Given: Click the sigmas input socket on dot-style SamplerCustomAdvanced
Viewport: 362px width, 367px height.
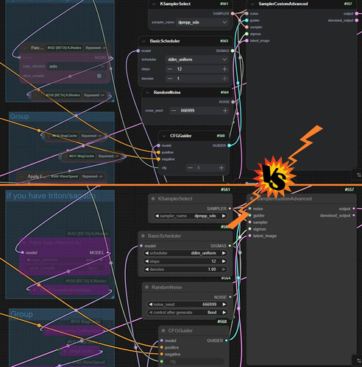Looking at the screenshot, I should pos(249,229).
